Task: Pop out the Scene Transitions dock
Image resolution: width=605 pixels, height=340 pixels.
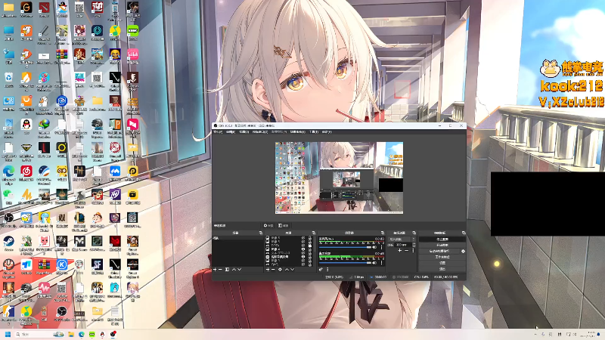Action: click(x=414, y=233)
